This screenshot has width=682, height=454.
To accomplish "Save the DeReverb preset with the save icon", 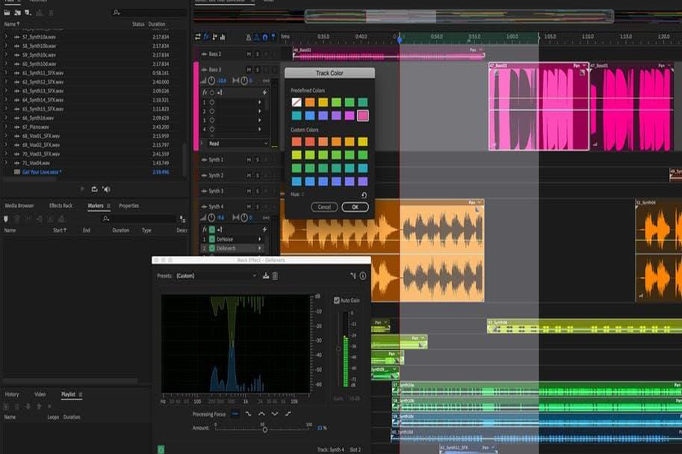I will click(266, 276).
